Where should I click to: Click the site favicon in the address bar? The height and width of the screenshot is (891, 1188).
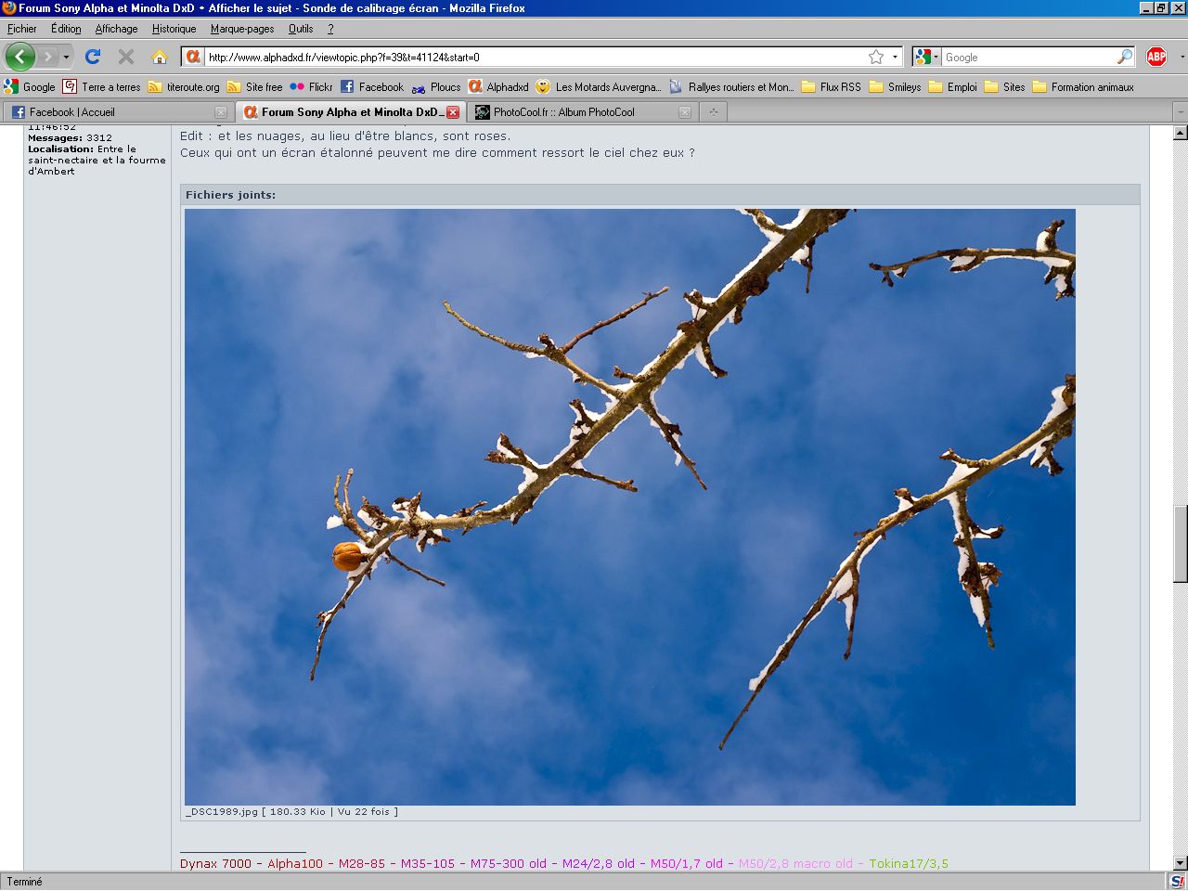pos(193,57)
